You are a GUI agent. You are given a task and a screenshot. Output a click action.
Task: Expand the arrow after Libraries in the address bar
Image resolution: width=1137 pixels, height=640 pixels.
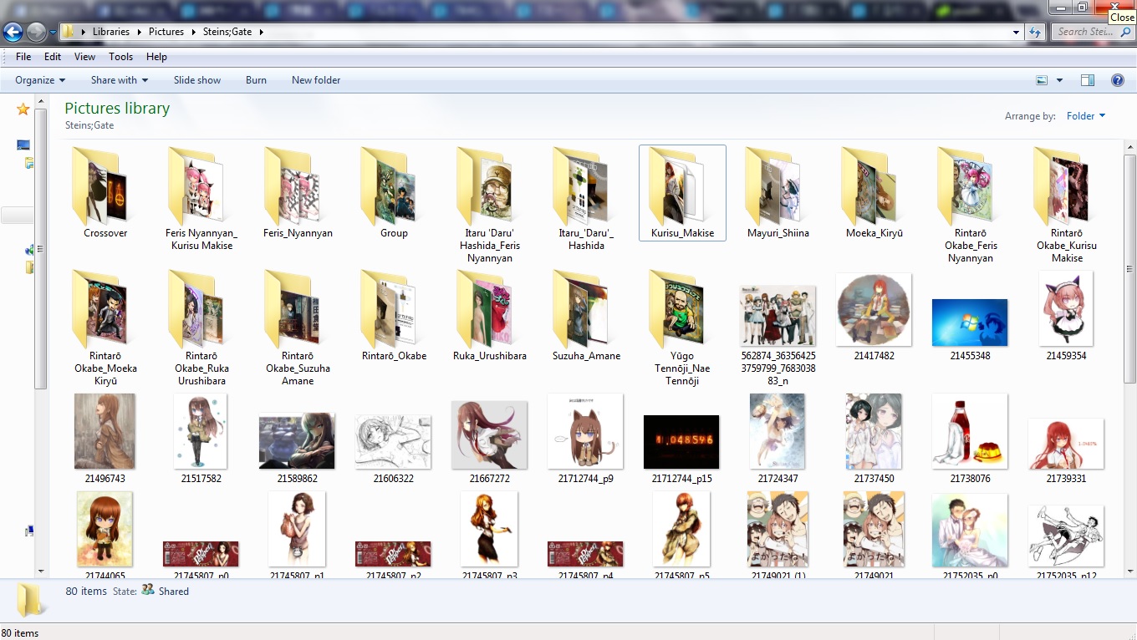click(x=139, y=32)
